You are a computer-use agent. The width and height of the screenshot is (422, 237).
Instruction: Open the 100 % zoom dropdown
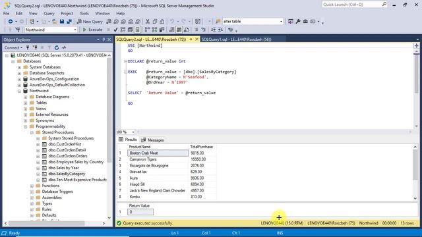pos(133,132)
